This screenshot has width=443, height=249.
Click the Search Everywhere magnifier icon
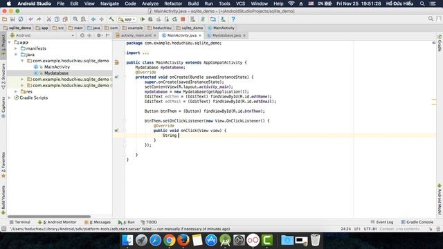(x=431, y=19)
